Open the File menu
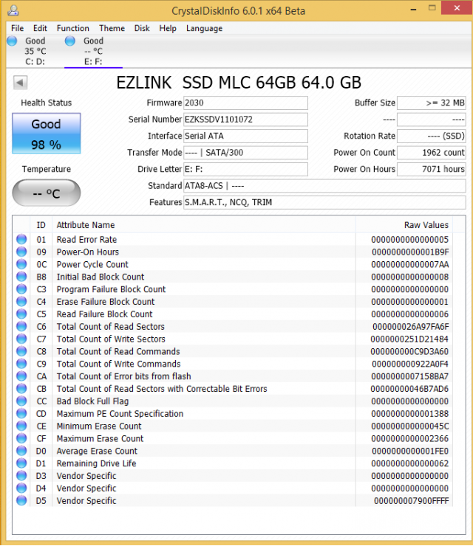The height and width of the screenshot is (546, 473). [x=18, y=28]
